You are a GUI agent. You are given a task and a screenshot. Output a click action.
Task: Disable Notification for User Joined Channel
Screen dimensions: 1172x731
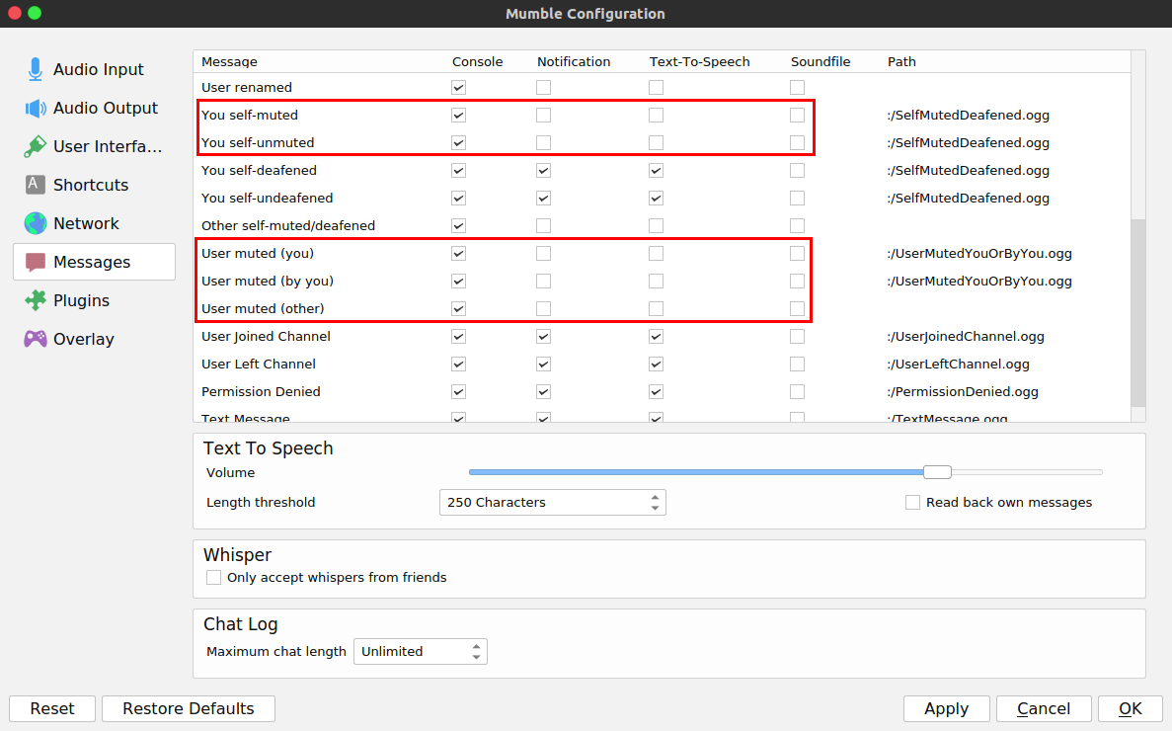(x=543, y=336)
